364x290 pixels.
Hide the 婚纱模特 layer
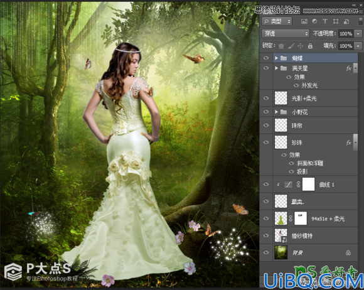point(266,235)
